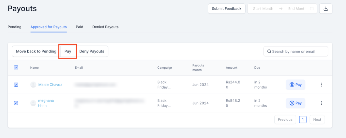
Task: Click the download export icon
Action: pos(326,9)
